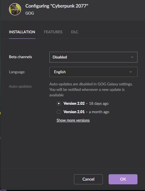Viewport: 145px width, 191px height.
Task: Click the Version 2.02 label text
Action: pyautogui.click(x=74, y=103)
